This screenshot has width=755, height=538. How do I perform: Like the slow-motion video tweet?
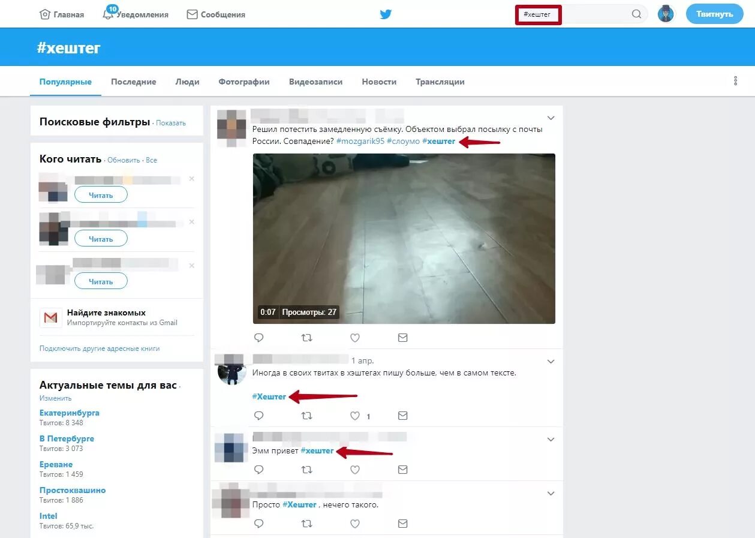[354, 338]
